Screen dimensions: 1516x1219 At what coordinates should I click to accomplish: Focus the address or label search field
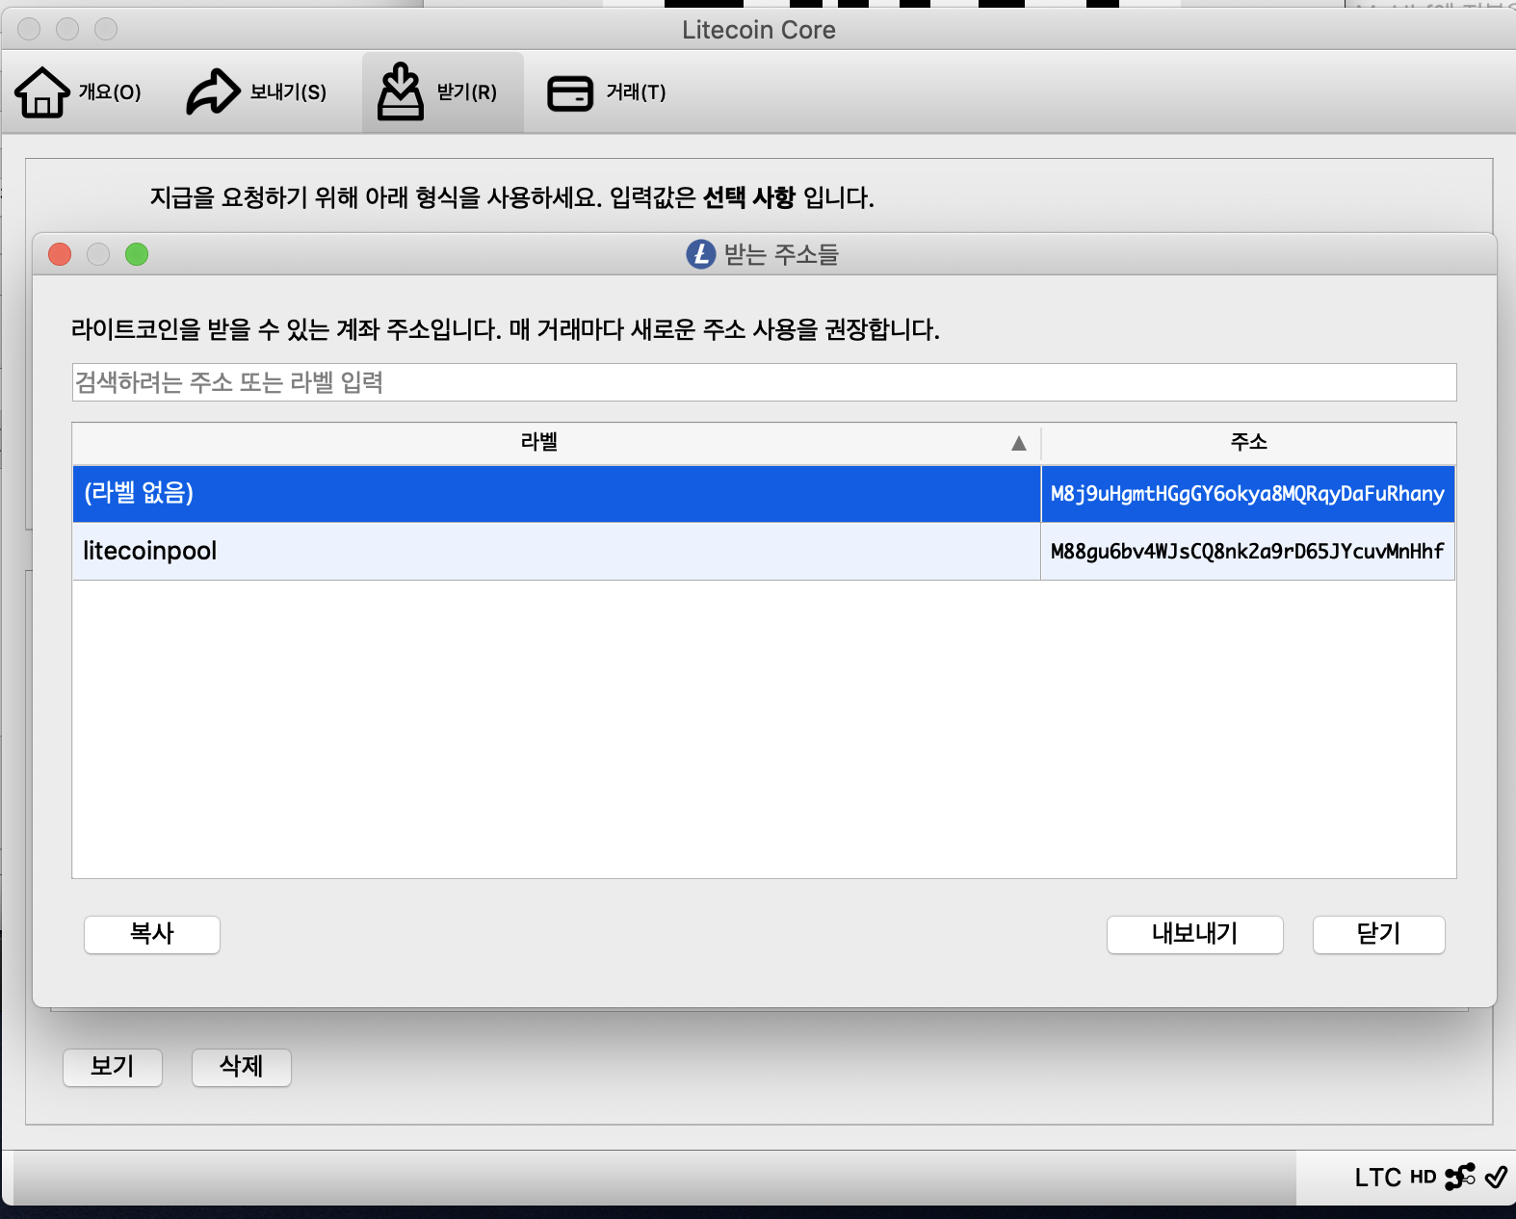764,382
